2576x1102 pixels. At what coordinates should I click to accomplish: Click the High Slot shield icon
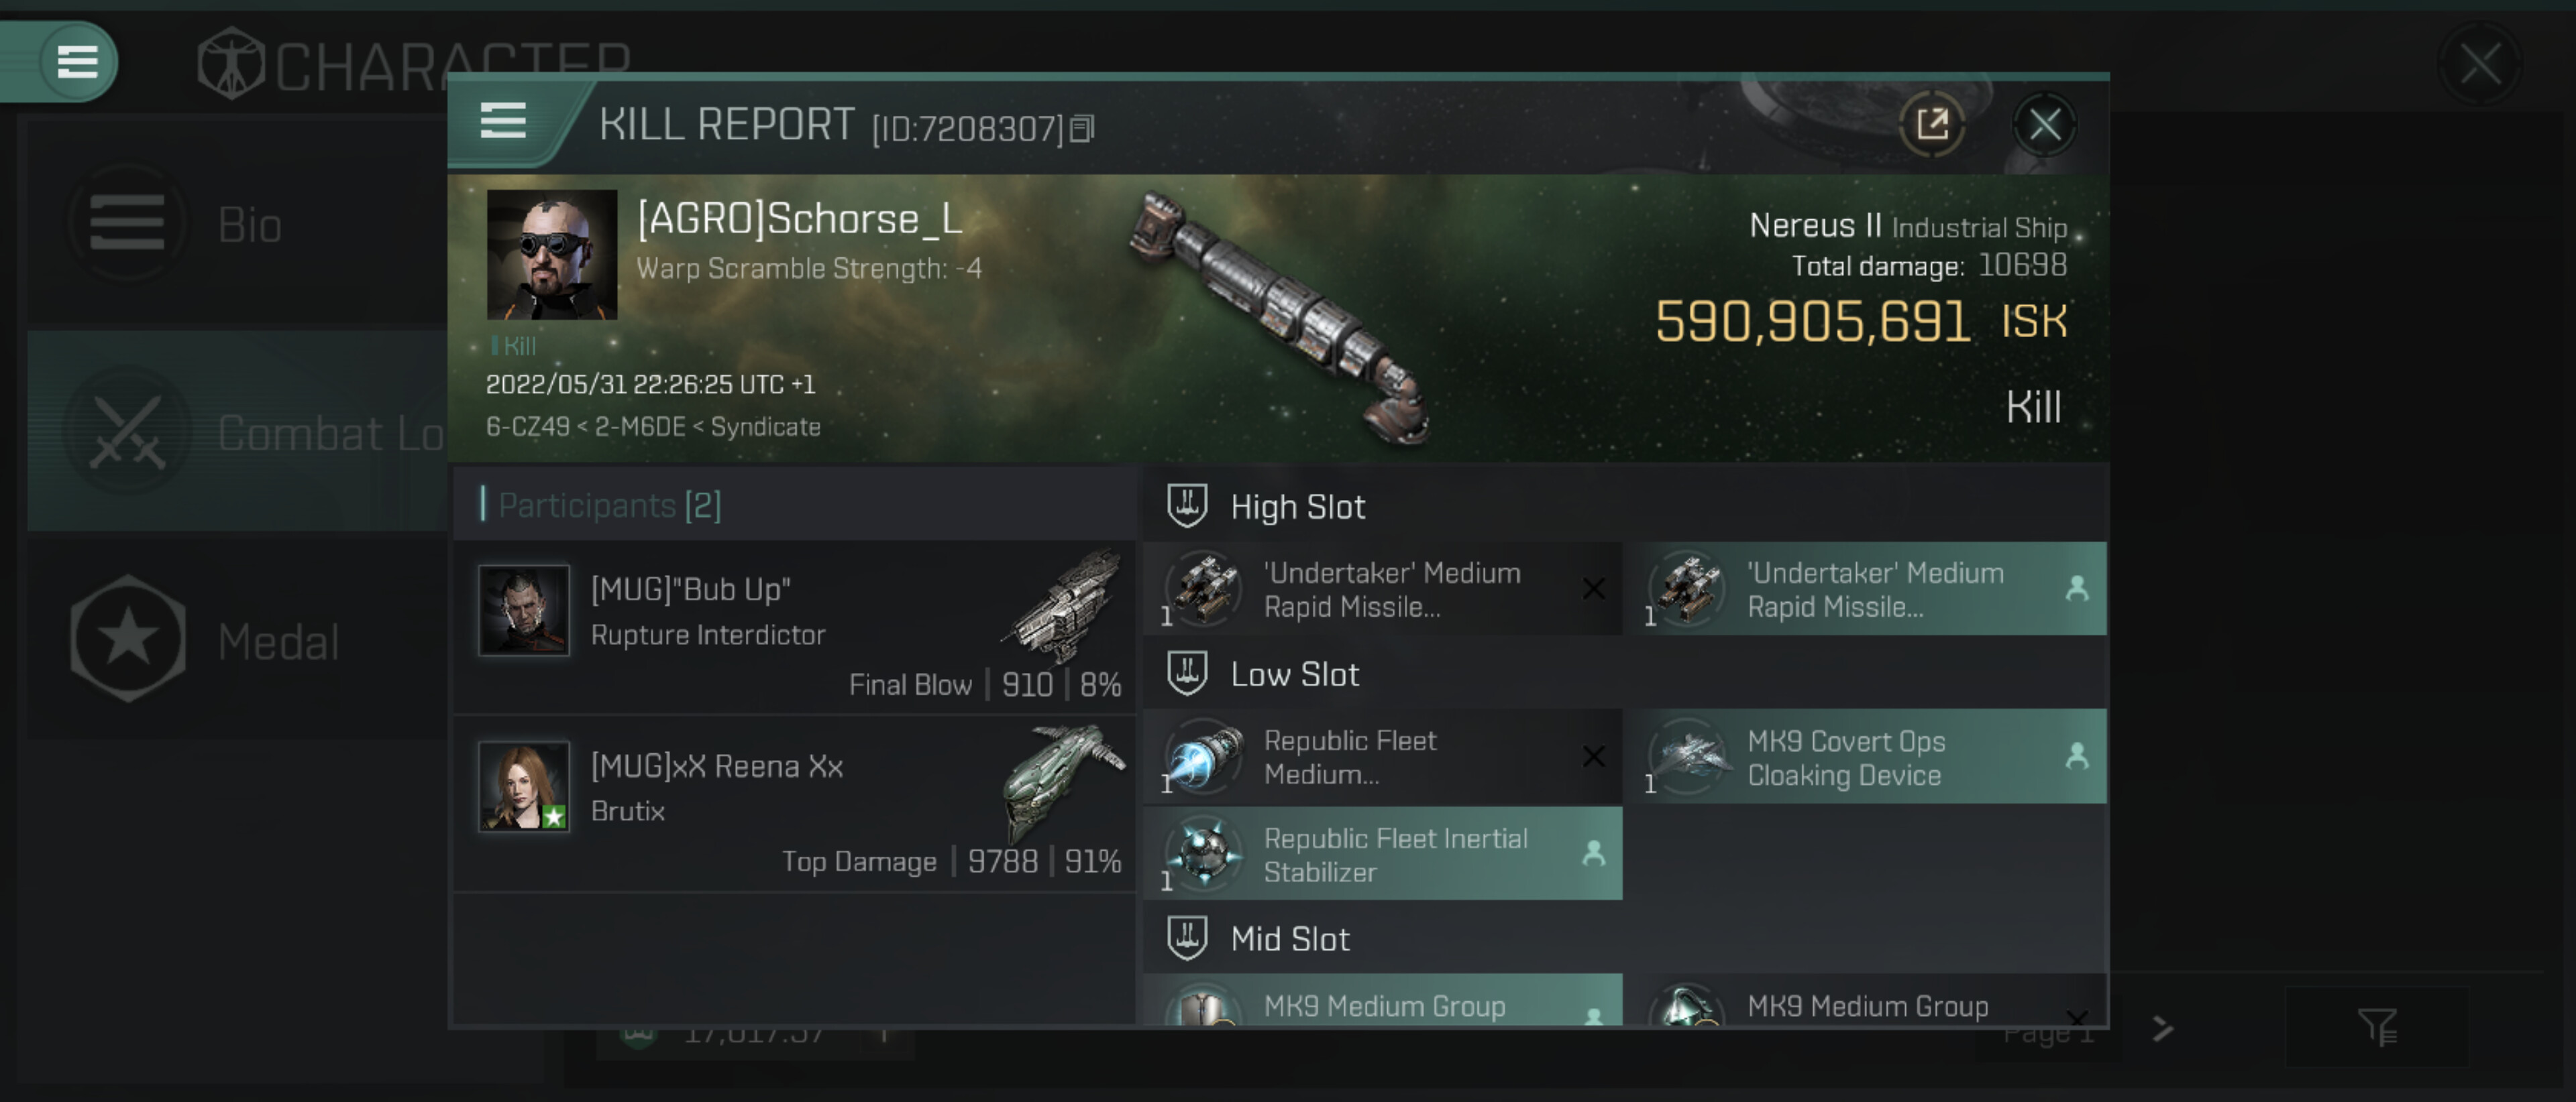[x=1187, y=505]
